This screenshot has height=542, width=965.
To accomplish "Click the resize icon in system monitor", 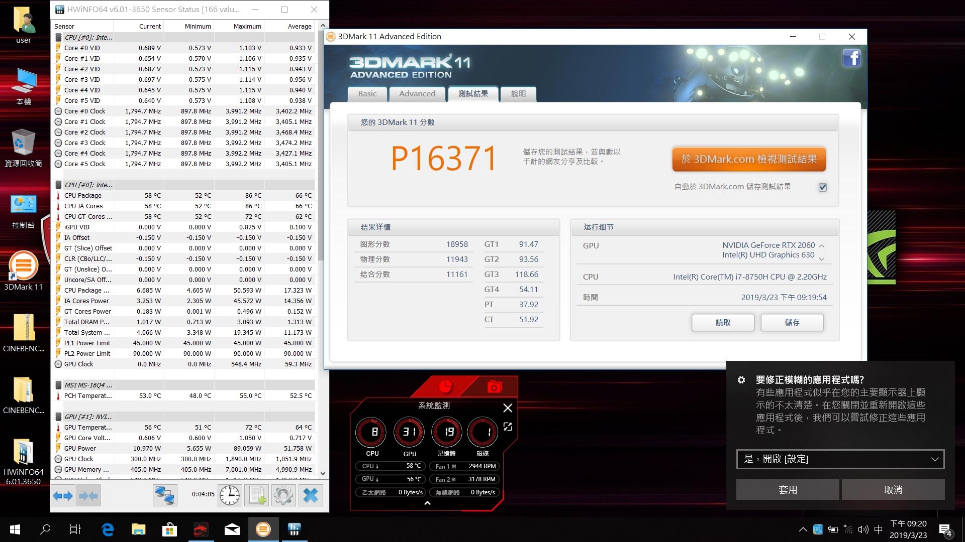I will click(x=508, y=427).
